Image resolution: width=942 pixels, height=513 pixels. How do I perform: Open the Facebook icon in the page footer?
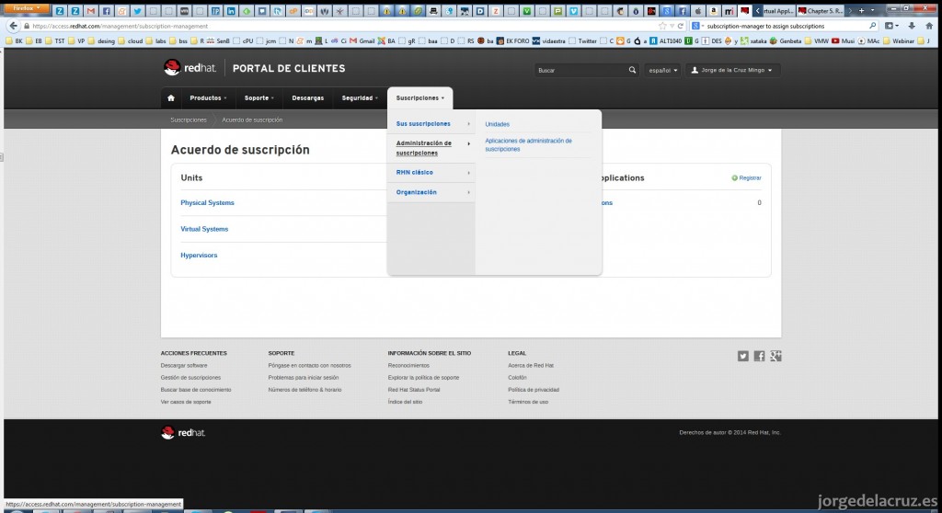[x=759, y=356]
